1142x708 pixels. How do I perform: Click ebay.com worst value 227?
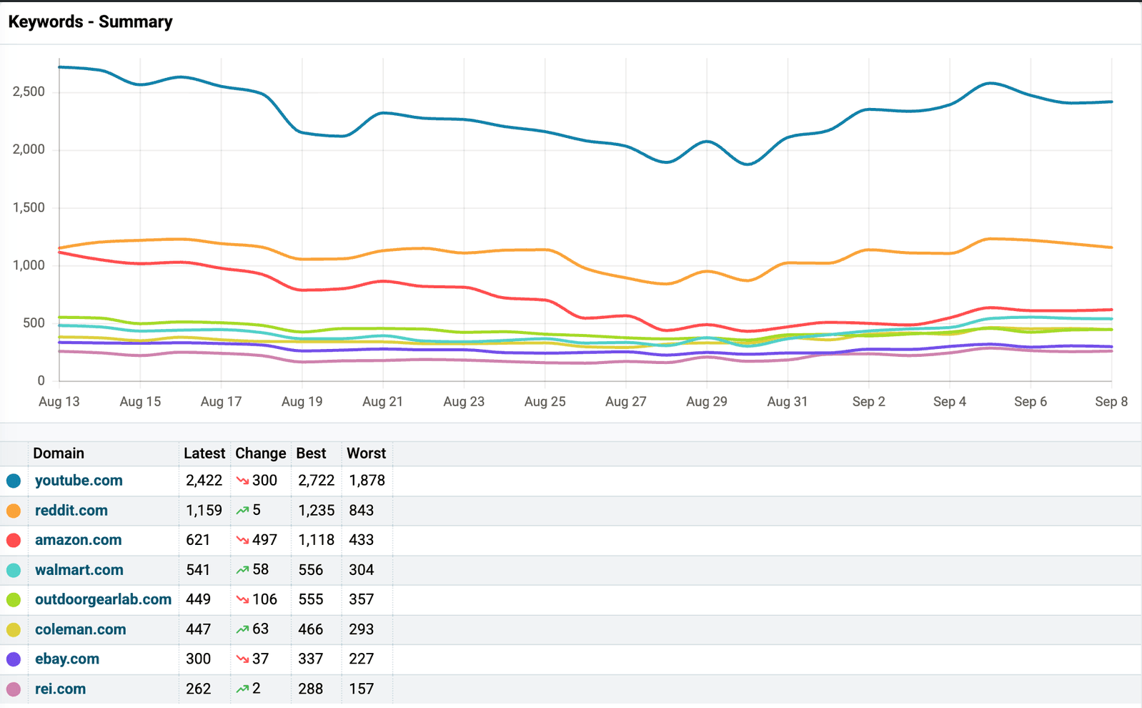point(362,659)
